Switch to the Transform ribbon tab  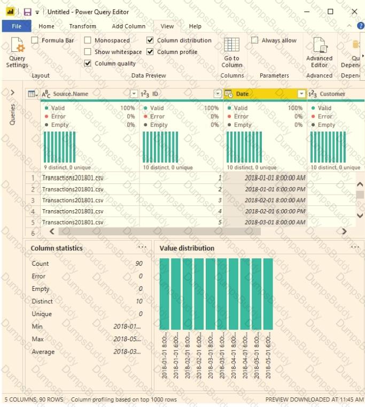click(83, 26)
